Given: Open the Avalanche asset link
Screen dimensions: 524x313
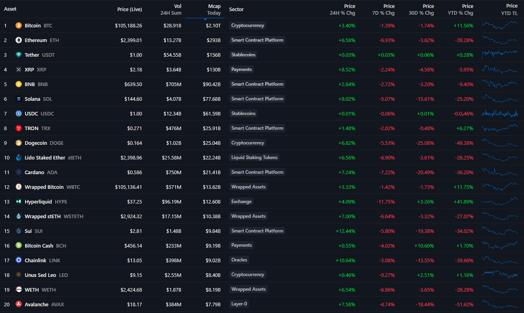Looking at the screenshot, I should tap(37, 304).
